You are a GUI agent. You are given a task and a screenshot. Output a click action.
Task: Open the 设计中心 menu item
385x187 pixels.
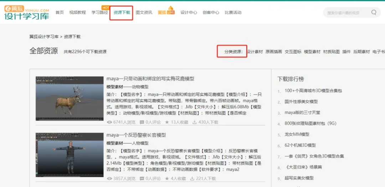pos(189,12)
